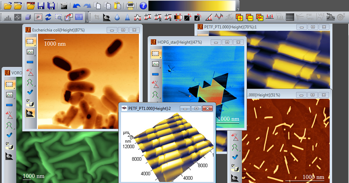Click the zoom-to-selection magnifier icon
The image size is (349, 183).
[x=58, y=17]
